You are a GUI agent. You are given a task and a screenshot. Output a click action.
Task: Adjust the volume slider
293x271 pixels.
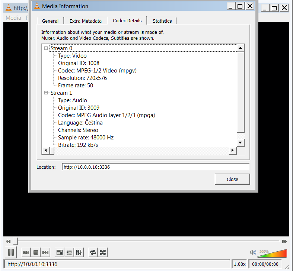click(x=272, y=254)
